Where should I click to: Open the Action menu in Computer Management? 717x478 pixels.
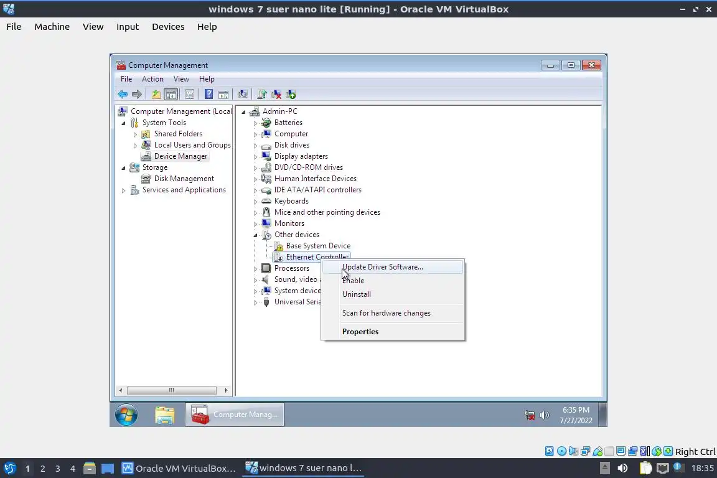152,79
